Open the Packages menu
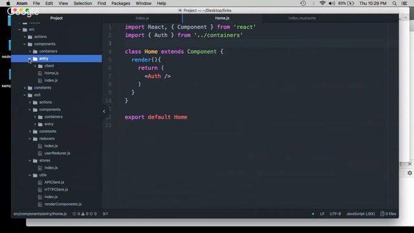Screen dimensions: 414x233 [121, 3]
